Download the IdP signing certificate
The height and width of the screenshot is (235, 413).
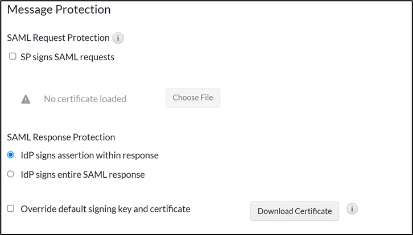[x=295, y=211]
